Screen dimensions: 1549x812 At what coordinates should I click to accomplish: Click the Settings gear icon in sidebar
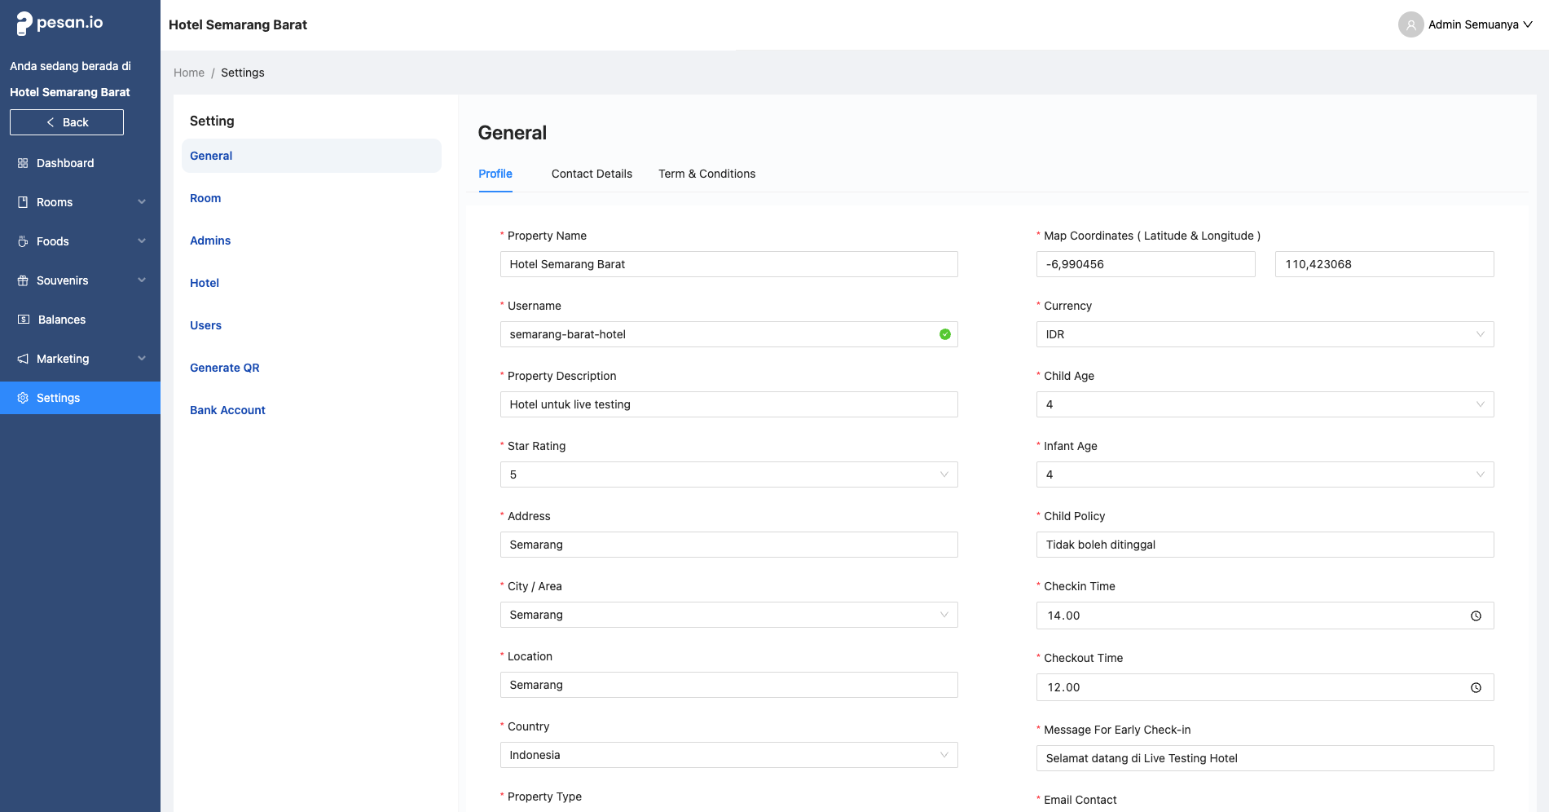pyautogui.click(x=23, y=398)
